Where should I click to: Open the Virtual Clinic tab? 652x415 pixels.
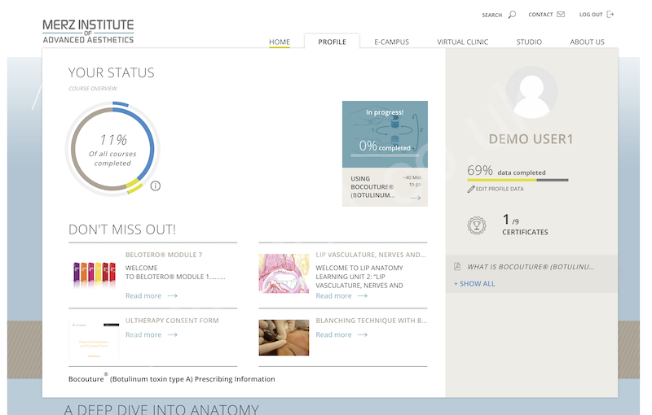[462, 42]
